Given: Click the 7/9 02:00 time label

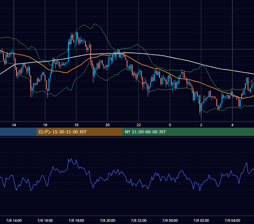Looking at the screenshot, I should click(201, 220).
